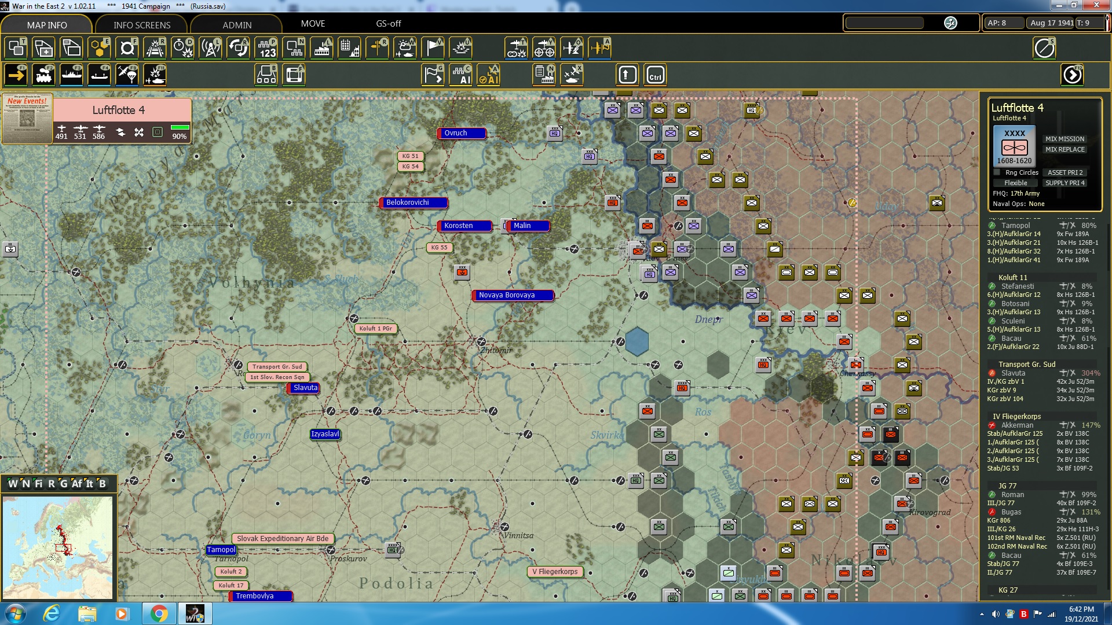Open the ADMIN tab
The height and width of the screenshot is (625, 1112).
[237, 25]
